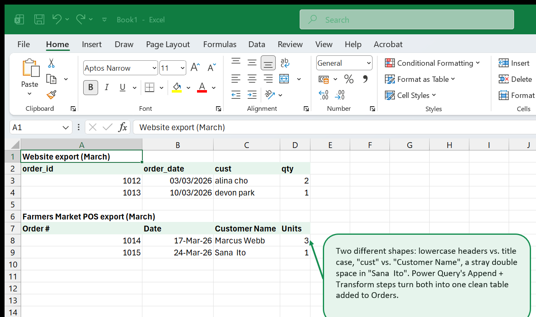Image resolution: width=536 pixels, height=317 pixels.
Task: Open the Clipboard dialog launcher
Action: coord(73,109)
